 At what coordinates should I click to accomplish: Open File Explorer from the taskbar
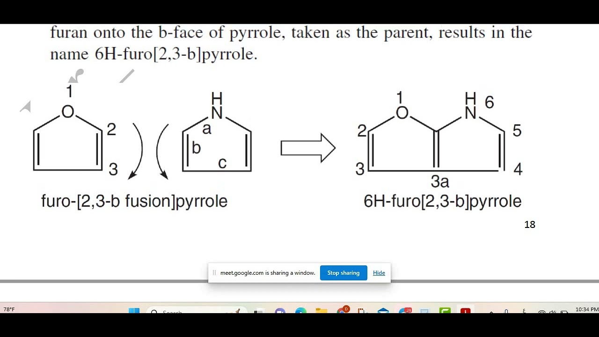point(321,311)
